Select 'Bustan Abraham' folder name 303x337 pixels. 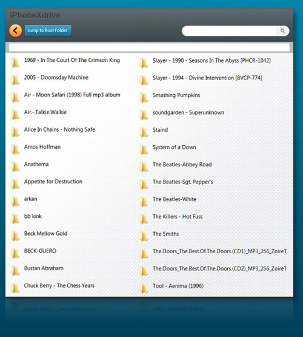coord(44,268)
